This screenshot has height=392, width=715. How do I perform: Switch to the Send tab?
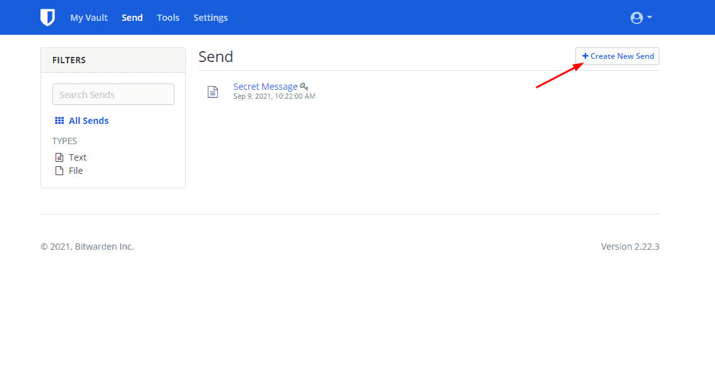[132, 18]
